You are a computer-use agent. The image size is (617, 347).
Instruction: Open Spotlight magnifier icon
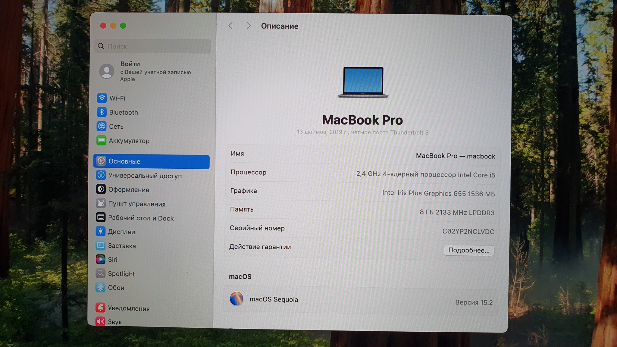coord(100,274)
